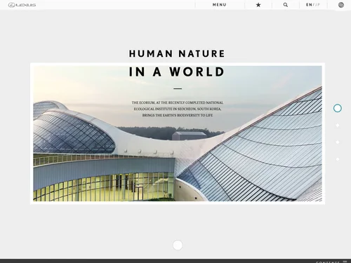Click the Ecorium description paragraph
This screenshot has height=263, width=351.
[x=178, y=109]
